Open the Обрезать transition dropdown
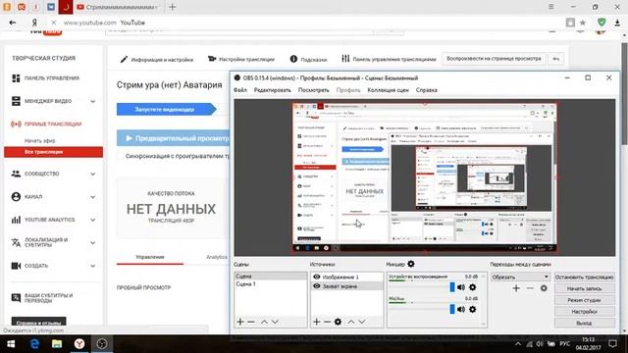628x353 pixels. [520, 277]
